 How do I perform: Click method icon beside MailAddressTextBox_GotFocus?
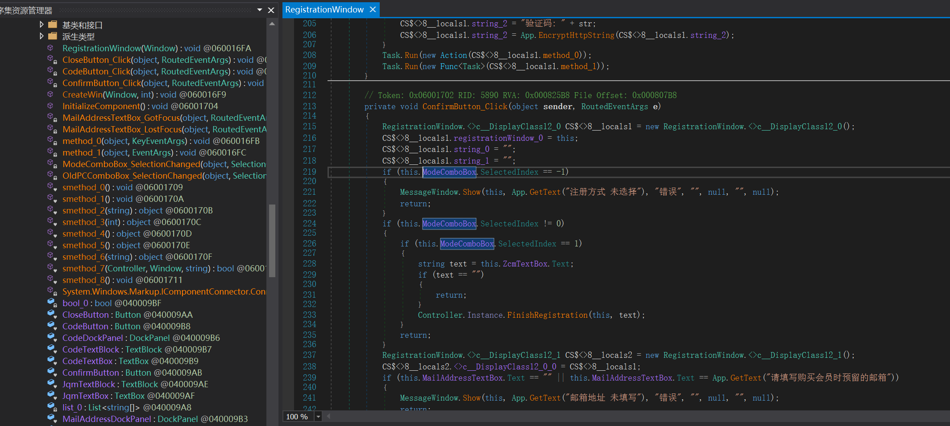[x=52, y=118]
